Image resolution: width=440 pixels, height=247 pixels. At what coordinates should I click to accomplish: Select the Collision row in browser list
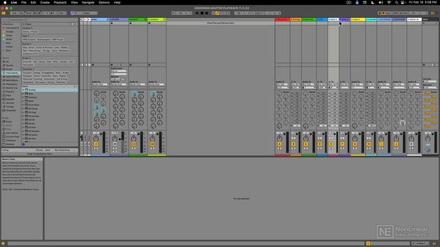pyautogui.click(x=49, y=97)
